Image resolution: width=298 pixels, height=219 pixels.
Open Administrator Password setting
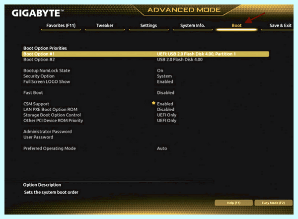(48, 132)
